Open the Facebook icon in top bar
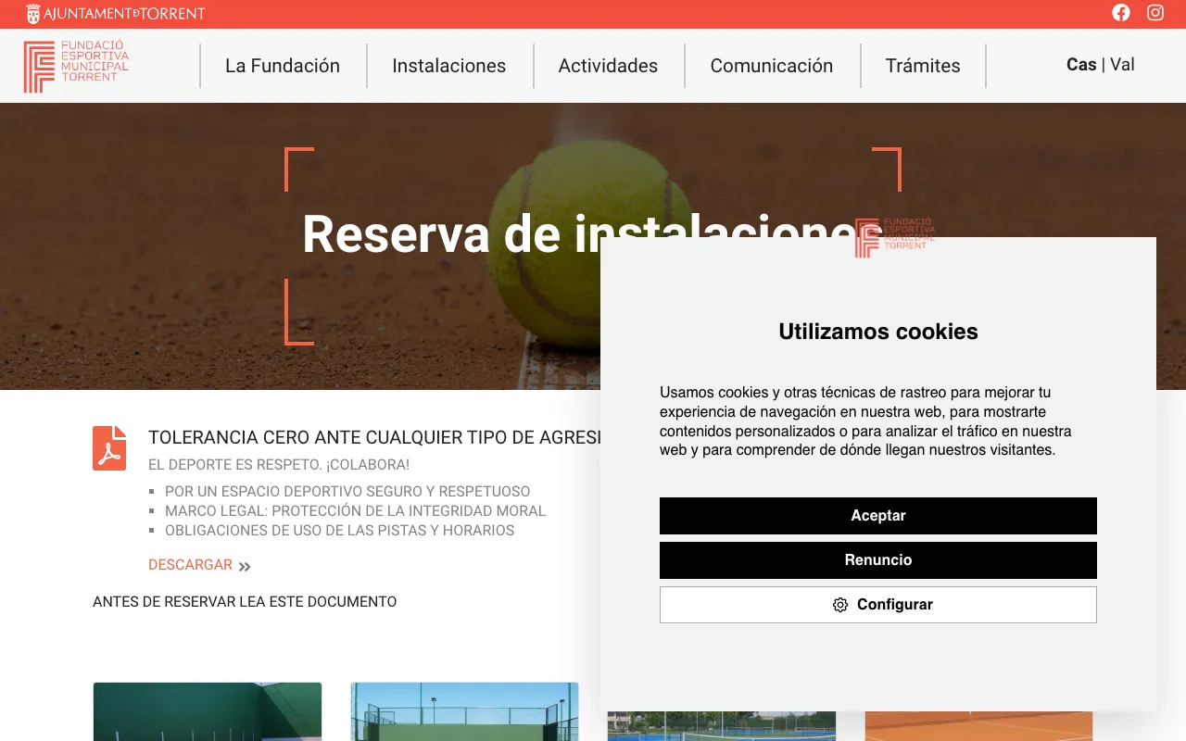 [1121, 13]
